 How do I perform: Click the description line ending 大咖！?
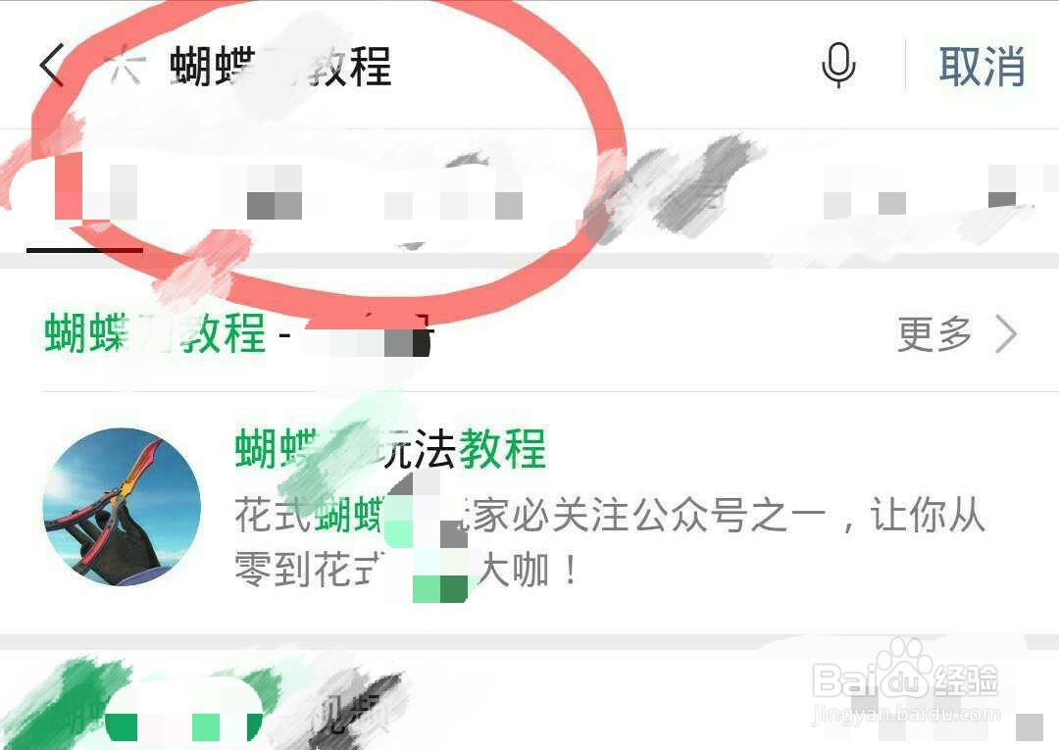407,570
